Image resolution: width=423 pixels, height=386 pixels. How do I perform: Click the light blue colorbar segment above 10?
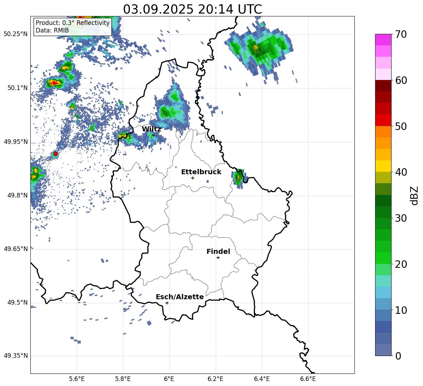tap(383, 292)
